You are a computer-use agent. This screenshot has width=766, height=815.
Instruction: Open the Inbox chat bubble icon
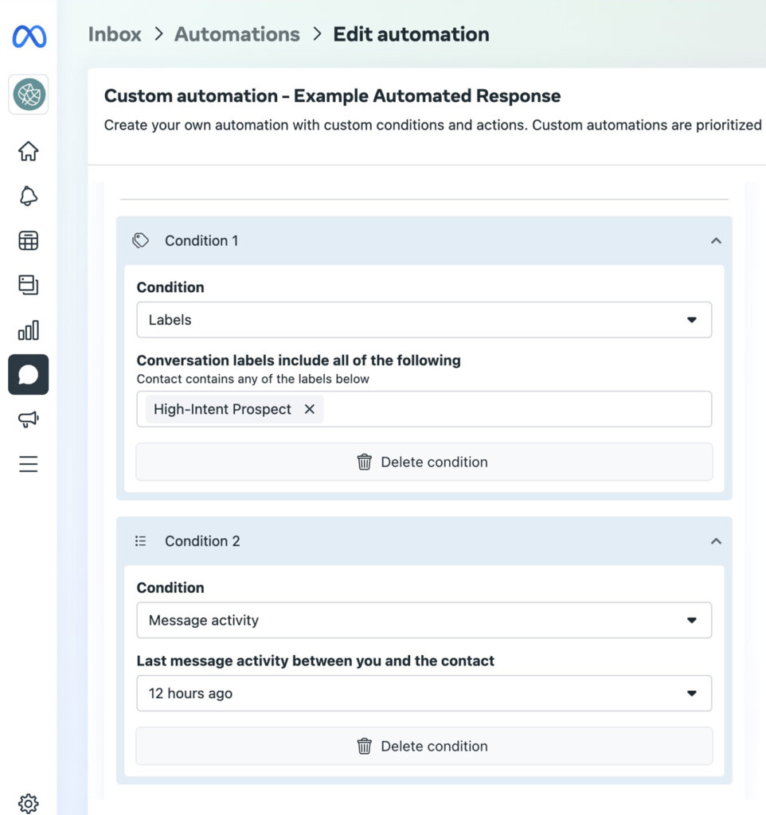coord(28,374)
